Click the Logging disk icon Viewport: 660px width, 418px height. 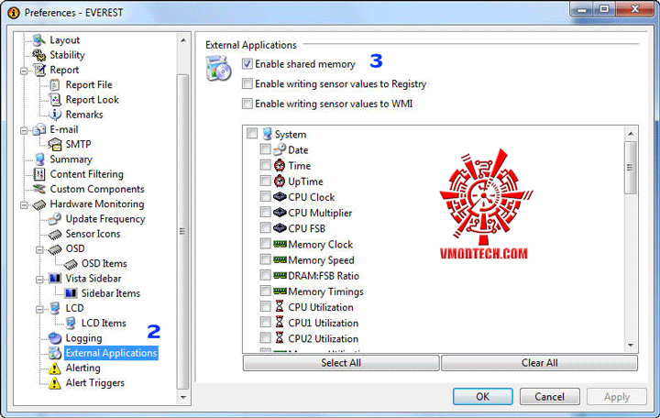(55, 338)
